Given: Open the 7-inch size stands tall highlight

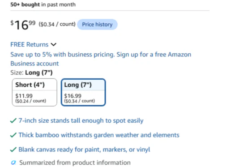Looking at the screenshot, I should [x=81, y=120].
